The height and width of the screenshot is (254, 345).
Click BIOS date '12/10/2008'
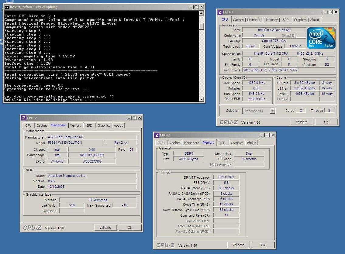click(x=92, y=187)
